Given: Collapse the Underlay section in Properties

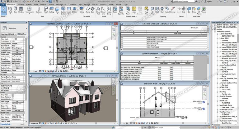Looking at the screenshot, I should point(24,75).
